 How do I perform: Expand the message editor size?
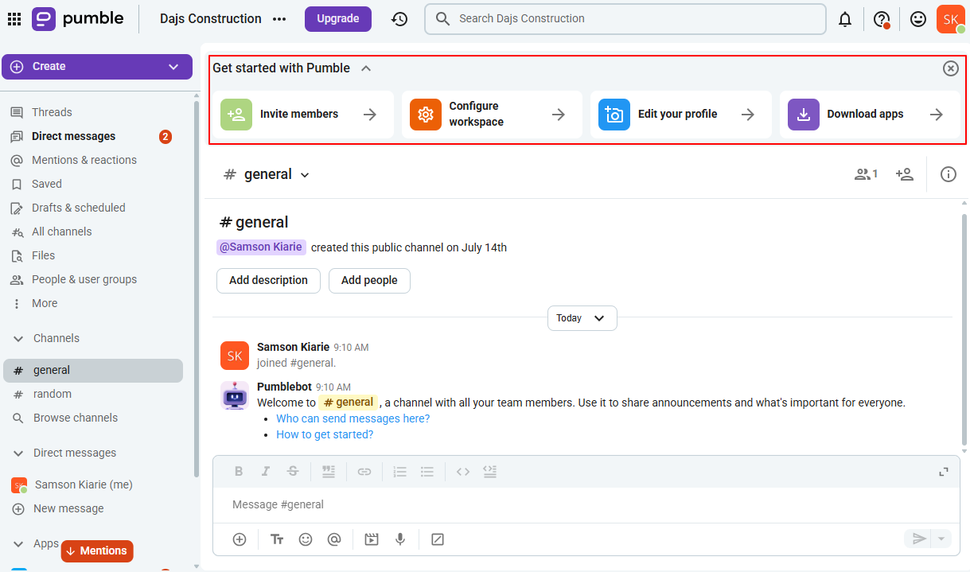944,472
